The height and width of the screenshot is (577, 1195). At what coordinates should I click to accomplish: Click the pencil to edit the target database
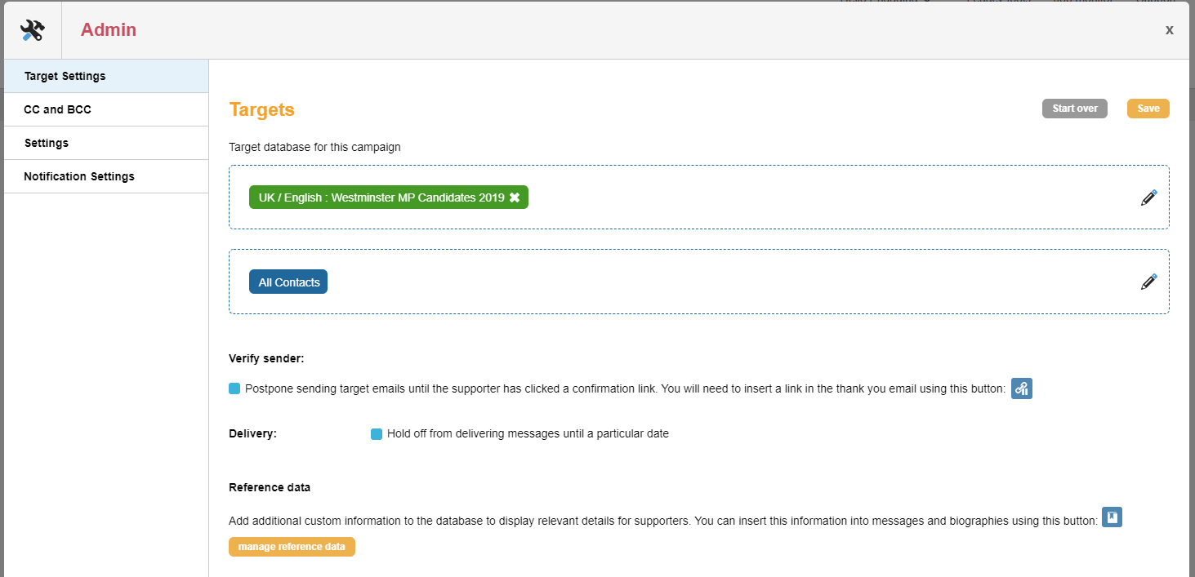1148,197
